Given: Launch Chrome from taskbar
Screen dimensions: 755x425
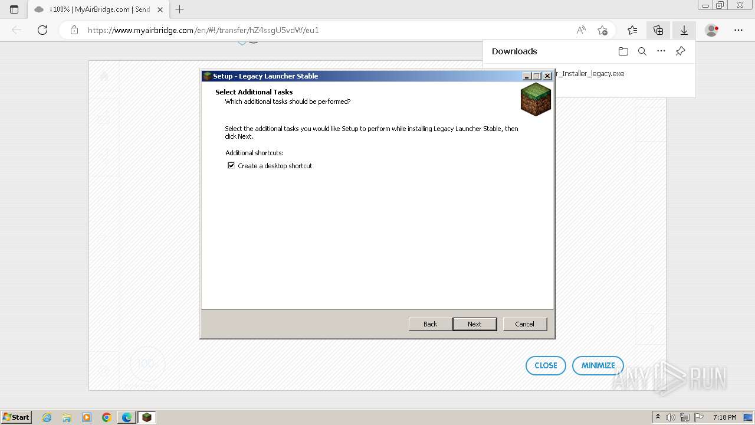Looking at the screenshot, I should tap(107, 417).
